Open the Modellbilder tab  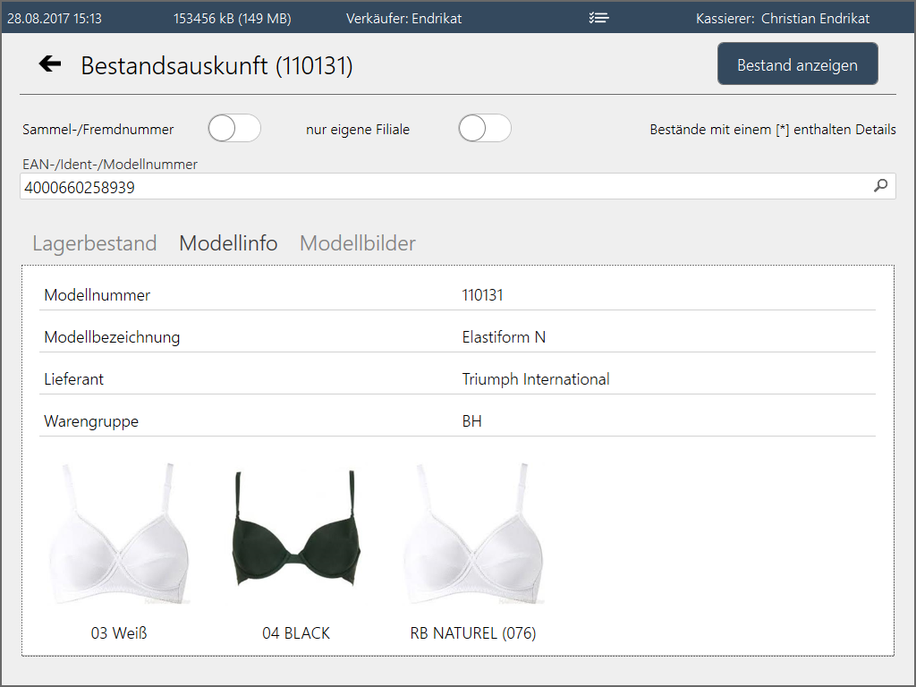(357, 243)
